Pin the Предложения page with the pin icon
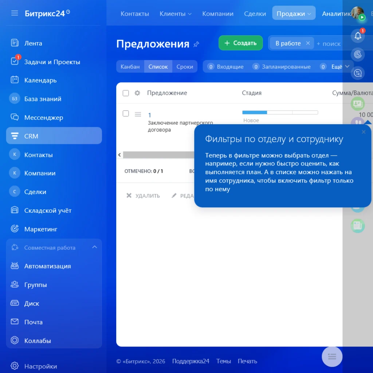373x373 pixels. [196, 44]
